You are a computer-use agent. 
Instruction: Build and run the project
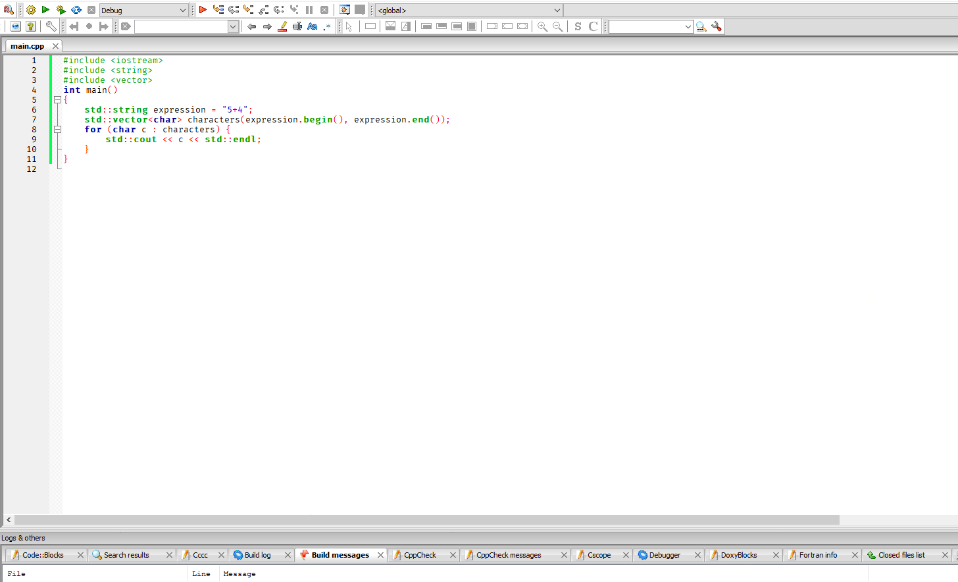coord(61,10)
